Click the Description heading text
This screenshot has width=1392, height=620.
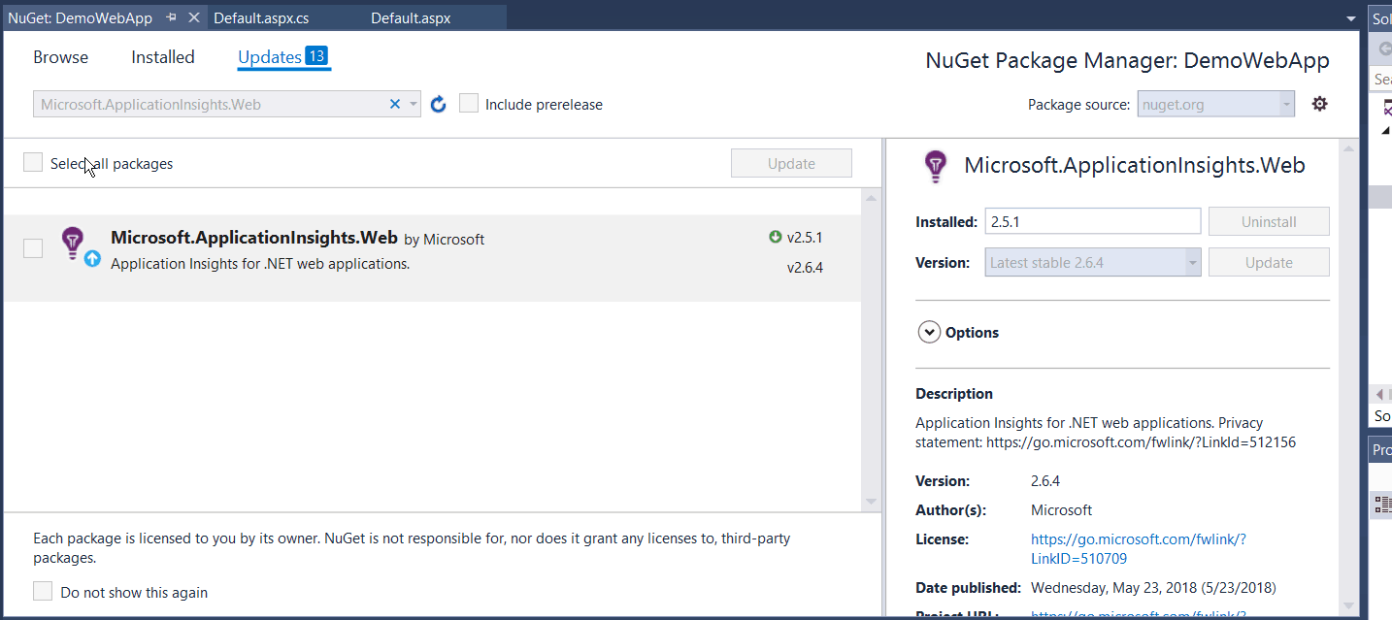954,394
